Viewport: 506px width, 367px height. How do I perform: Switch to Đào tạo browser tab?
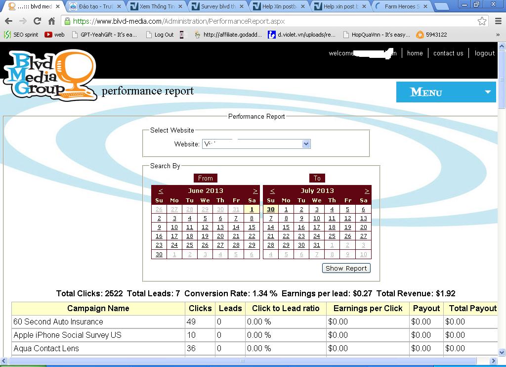point(95,6)
